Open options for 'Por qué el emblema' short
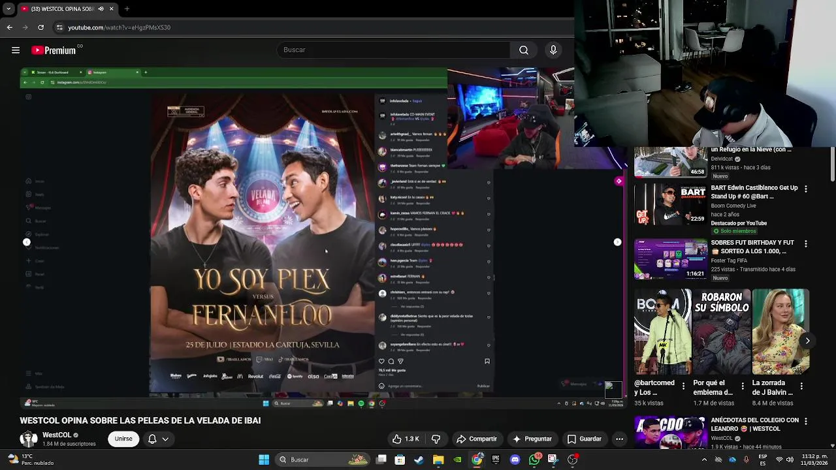The image size is (836, 470). pos(743,386)
